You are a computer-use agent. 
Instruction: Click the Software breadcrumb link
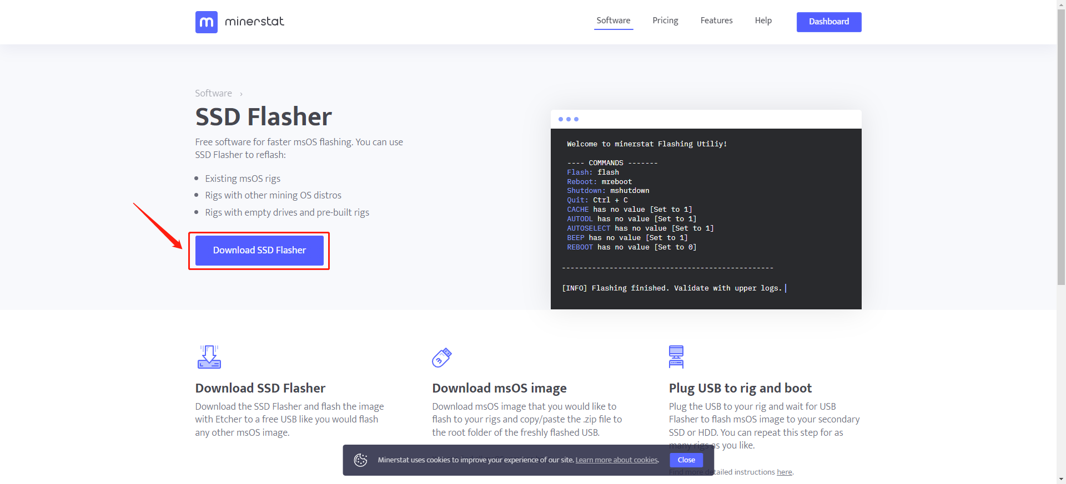click(x=213, y=93)
